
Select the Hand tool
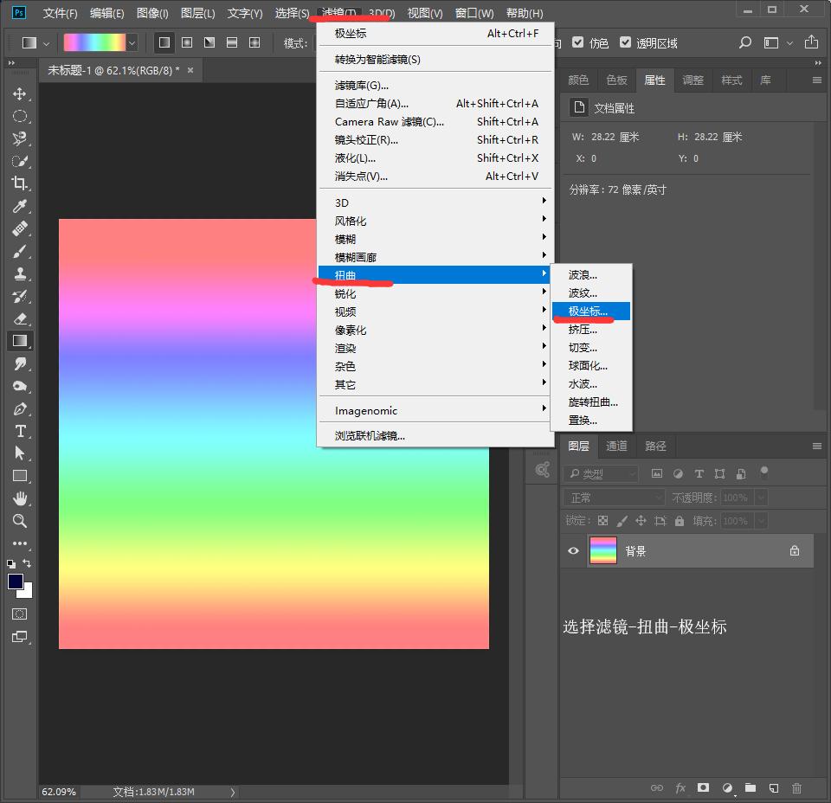(19, 498)
